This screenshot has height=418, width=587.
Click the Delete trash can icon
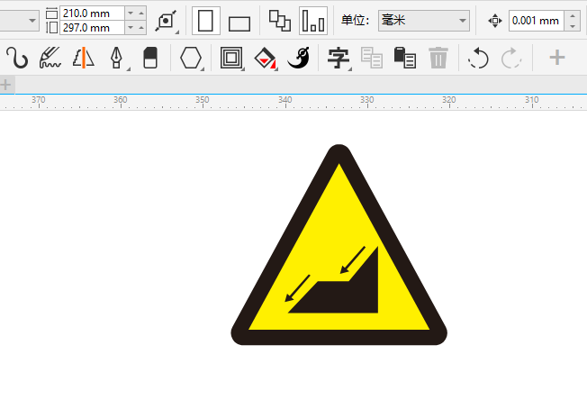(x=438, y=58)
